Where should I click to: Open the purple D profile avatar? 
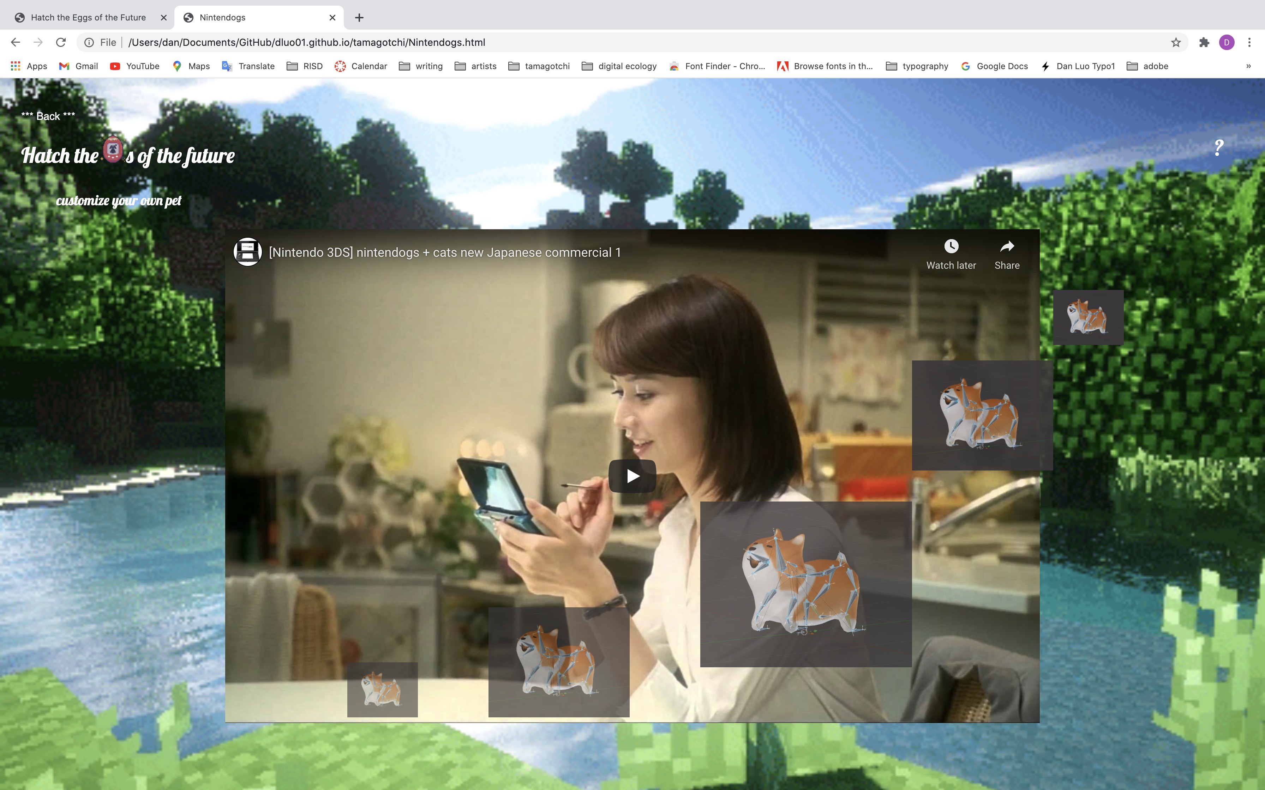[1227, 42]
